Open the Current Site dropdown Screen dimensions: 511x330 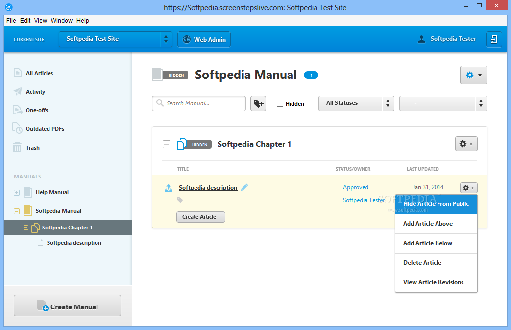tap(115, 39)
